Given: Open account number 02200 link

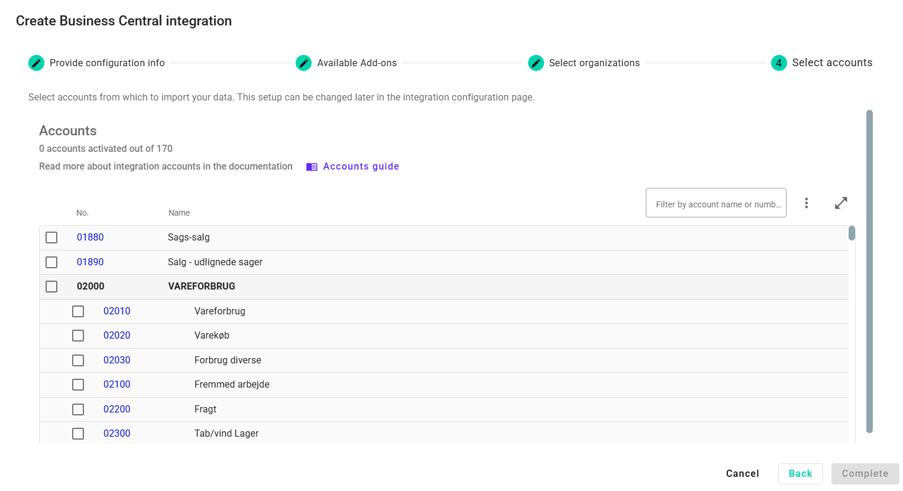Looking at the screenshot, I should point(116,409).
